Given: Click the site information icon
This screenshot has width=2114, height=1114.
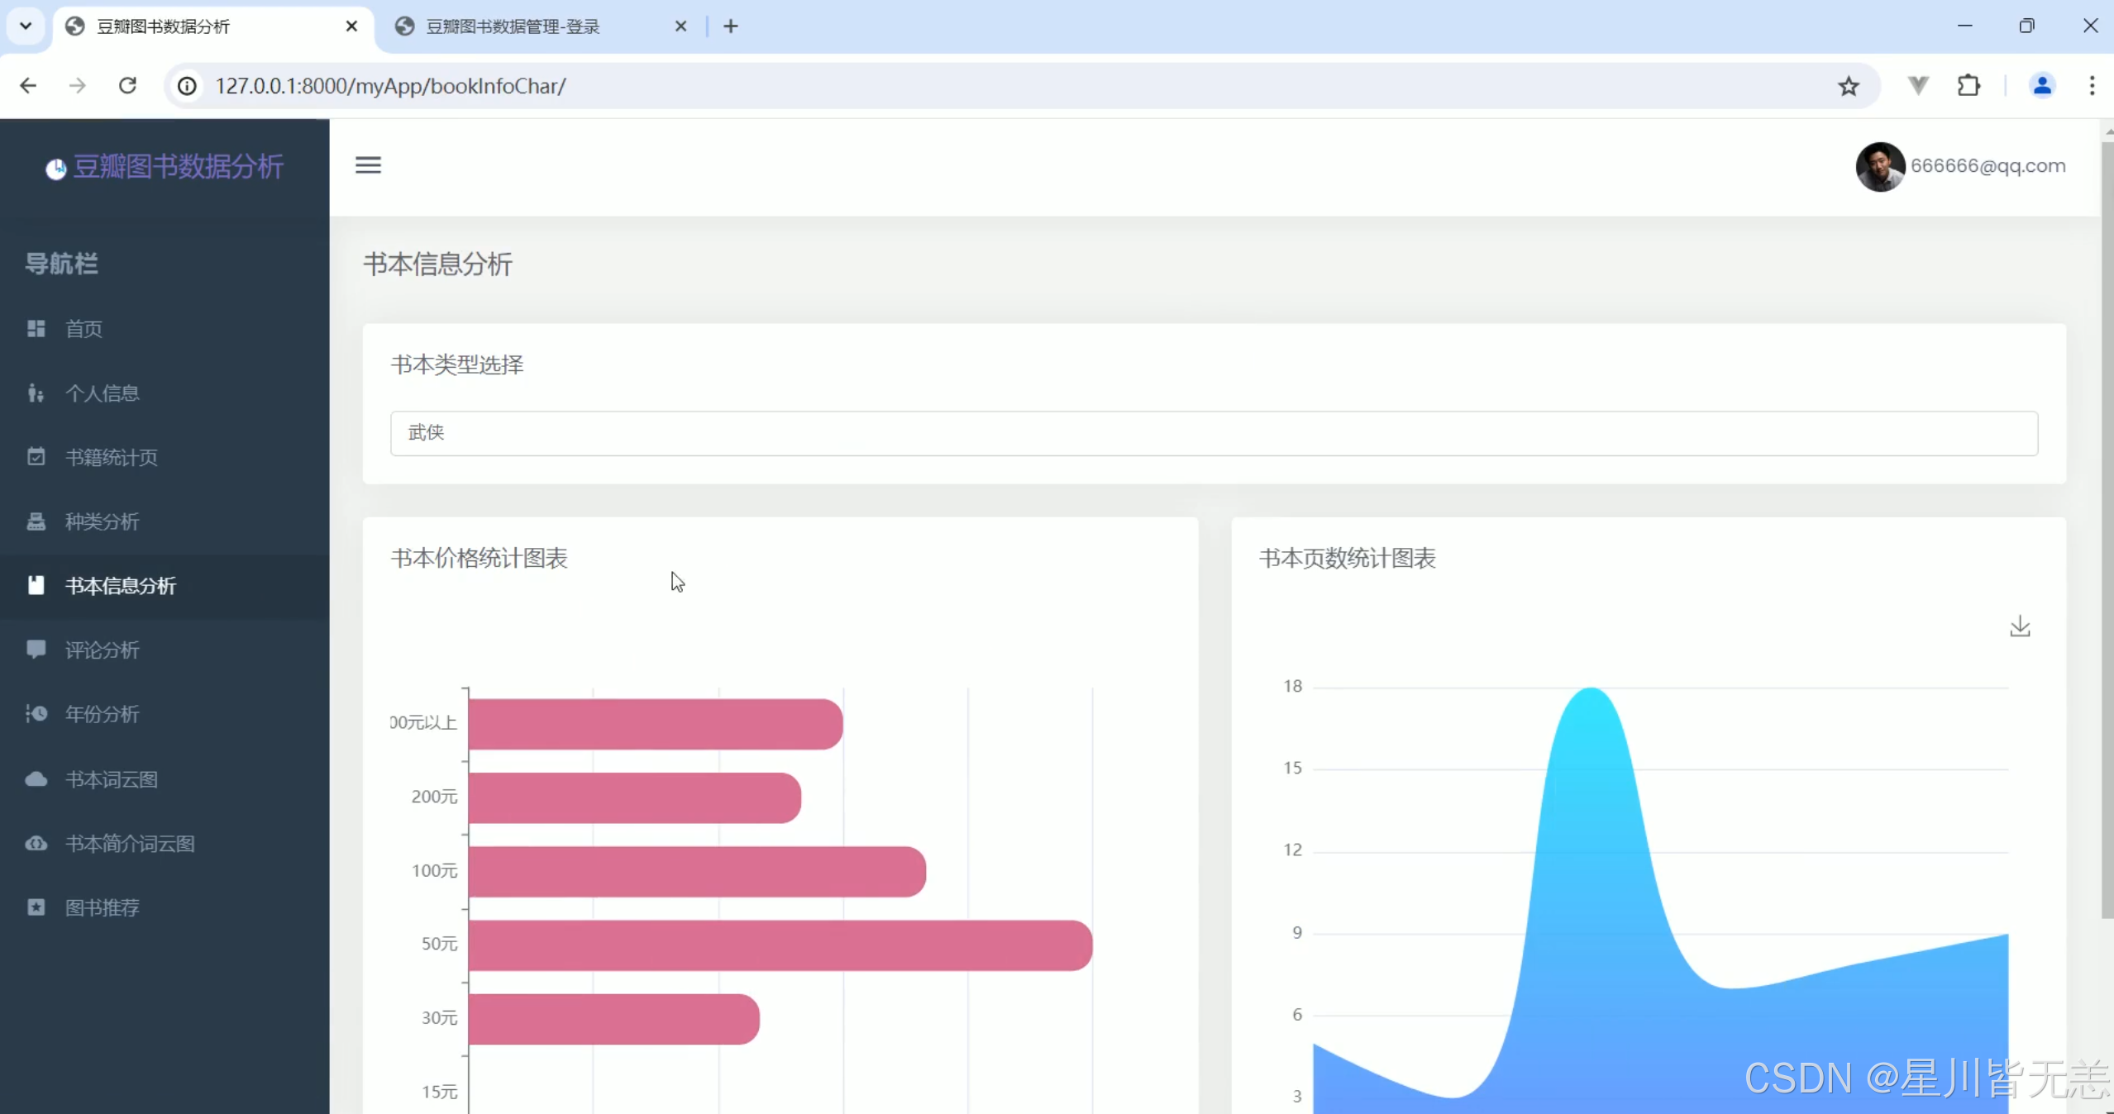Looking at the screenshot, I should click(188, 86).
